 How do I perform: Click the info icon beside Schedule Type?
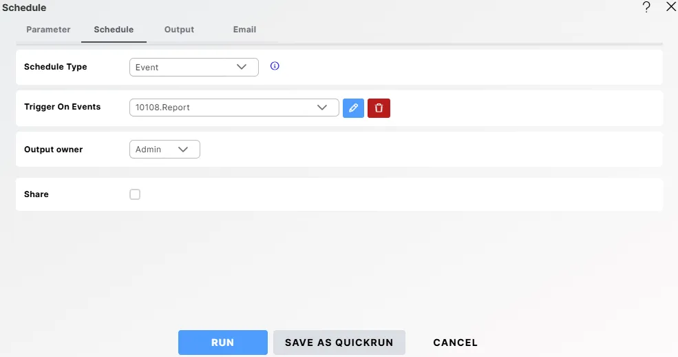275,66
